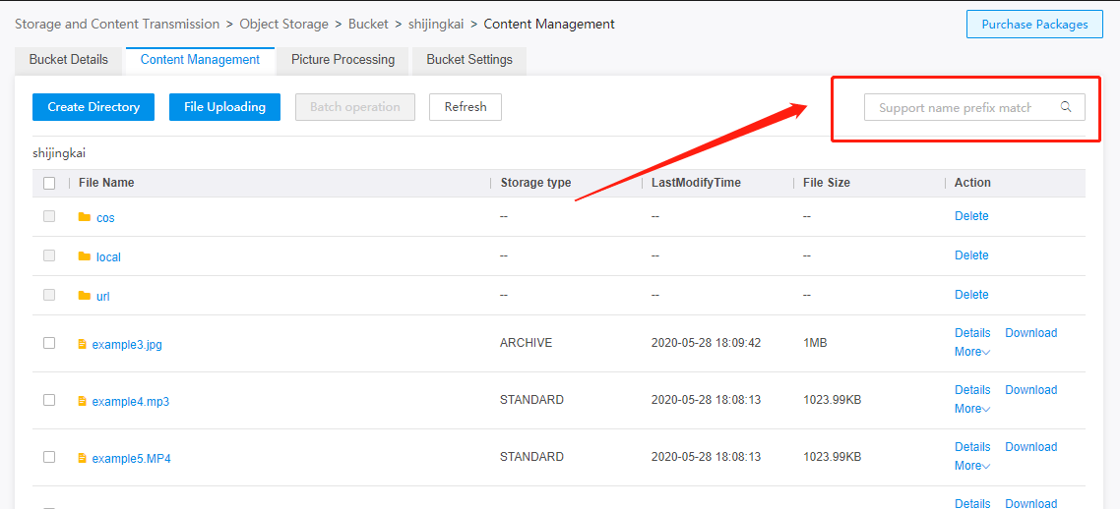Expand More menu for example4.mp3
This screenshot has width=1120, height=509.
[972, 409]
